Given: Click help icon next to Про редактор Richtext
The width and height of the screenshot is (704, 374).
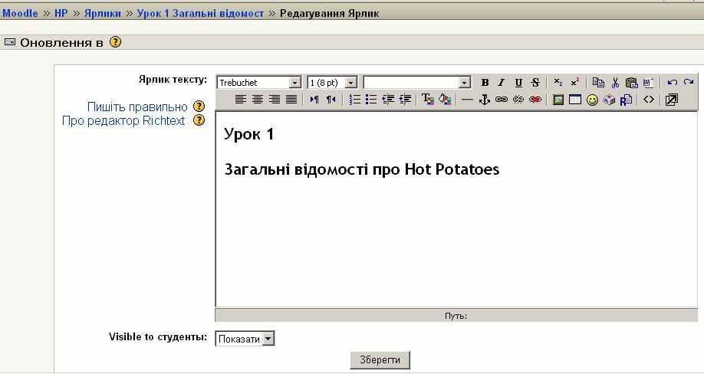Looking at the screenshot, I should (199, 120).
